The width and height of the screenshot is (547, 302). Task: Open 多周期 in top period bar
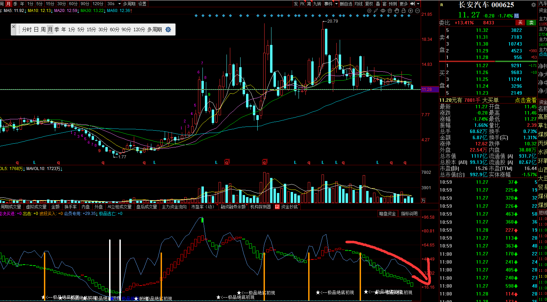point(129,4)
